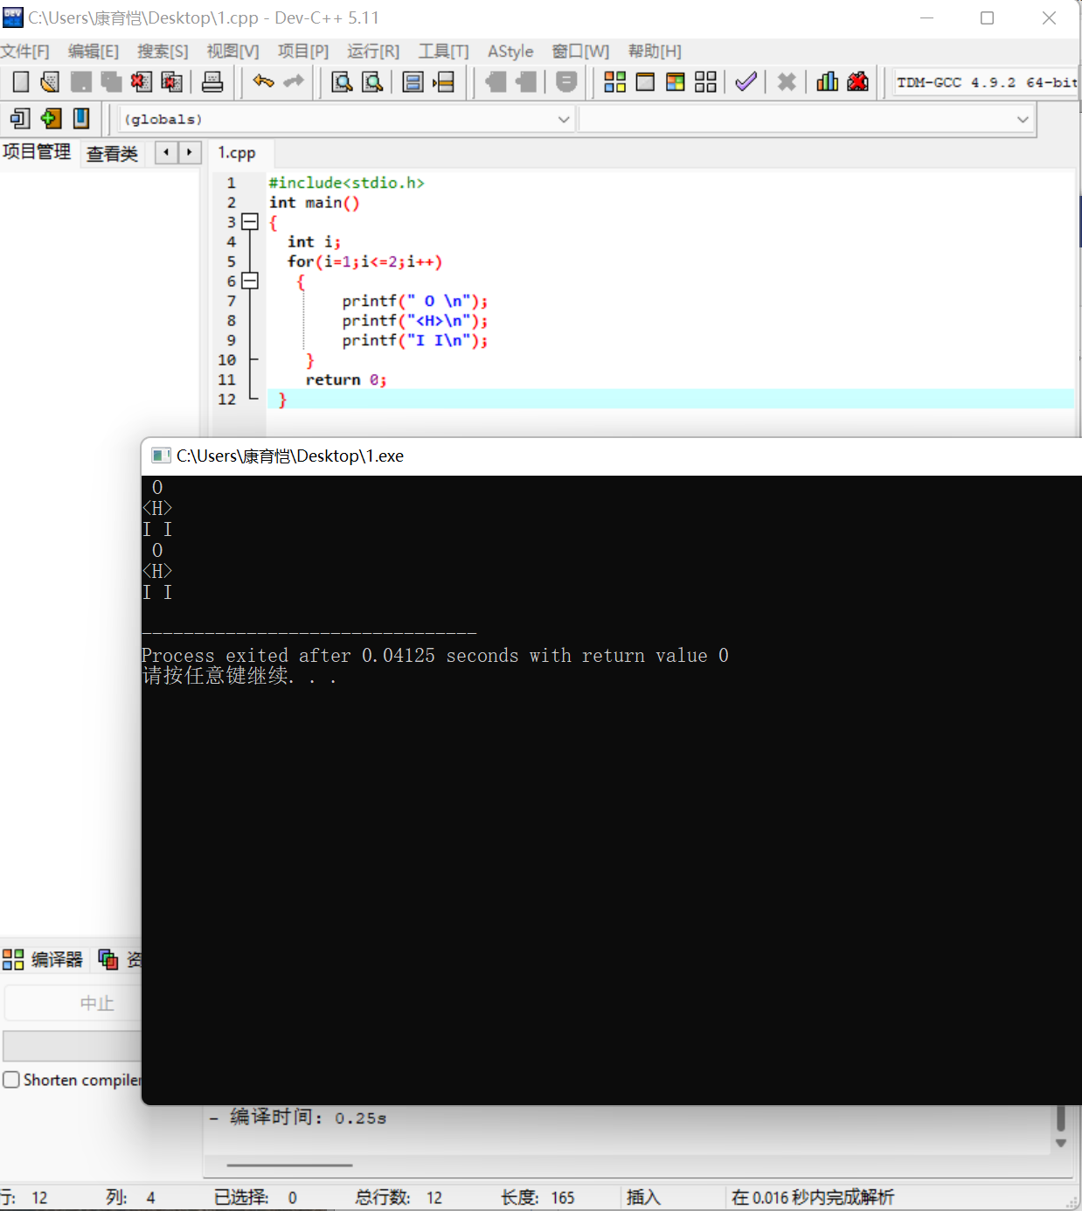Image resolution: width=1082 pixels, height=1211 pixels.
Task: Click '在 0.016 秒内完成解析' status text
Action: pos(813,1197)
